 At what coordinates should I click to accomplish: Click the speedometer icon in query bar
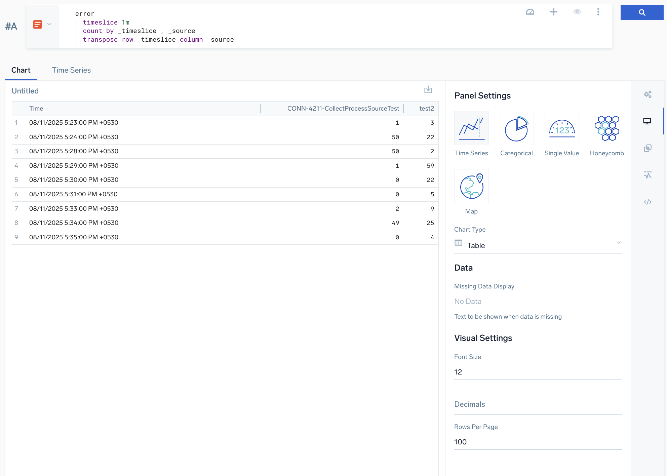[530, 12]
